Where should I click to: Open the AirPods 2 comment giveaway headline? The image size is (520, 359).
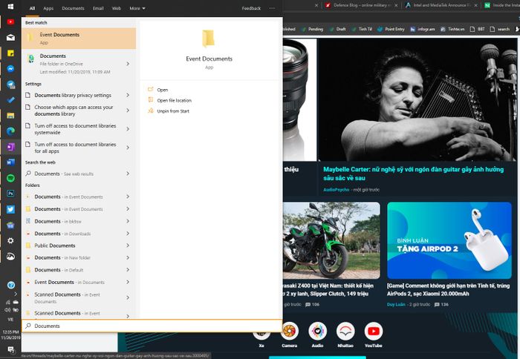(448, 290)
